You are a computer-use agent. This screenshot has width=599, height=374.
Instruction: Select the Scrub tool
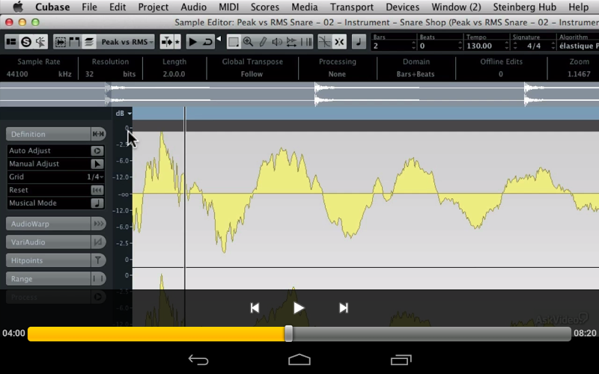coord(291,42)
